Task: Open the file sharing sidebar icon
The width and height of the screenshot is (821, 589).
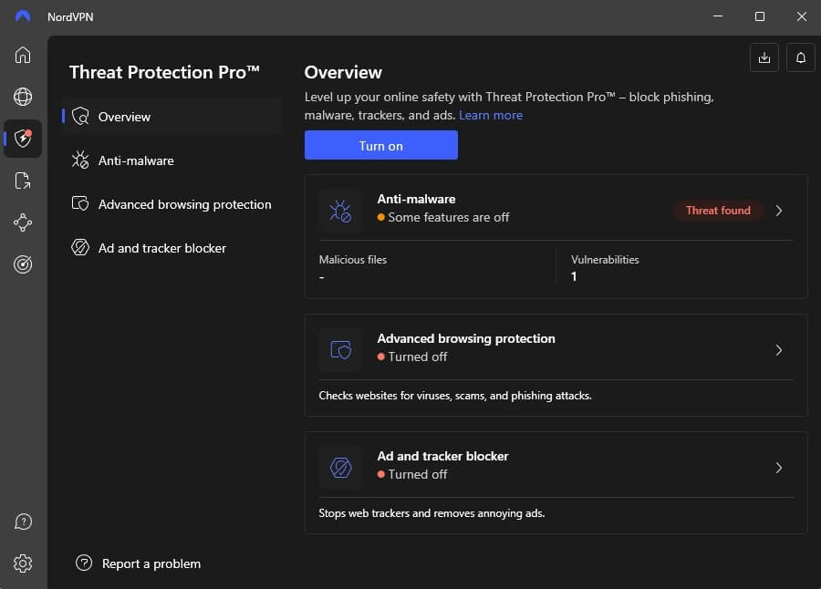Action: 23,181
